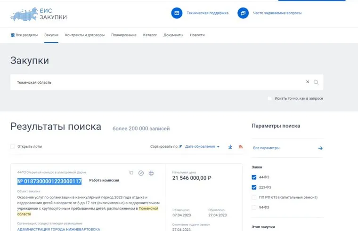Enable 'Искать точно, как в запросе' checkbox

(x=270, y=98)
